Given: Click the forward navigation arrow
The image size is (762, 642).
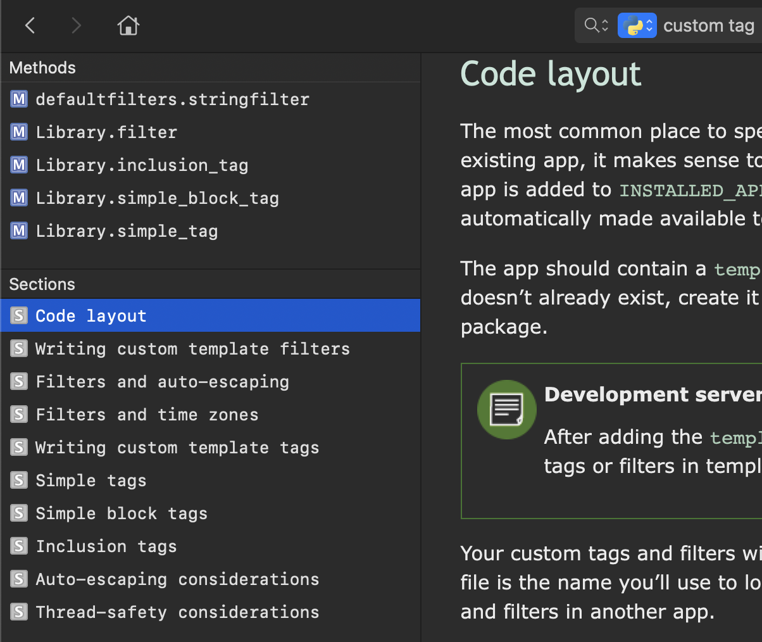Looking at the screenshot, I should (x=76, y=25).
